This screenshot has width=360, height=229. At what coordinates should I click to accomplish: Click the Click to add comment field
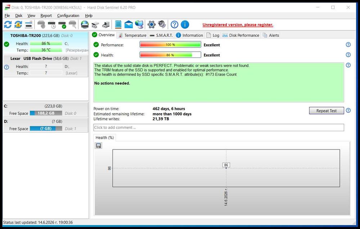click(219, 128)
